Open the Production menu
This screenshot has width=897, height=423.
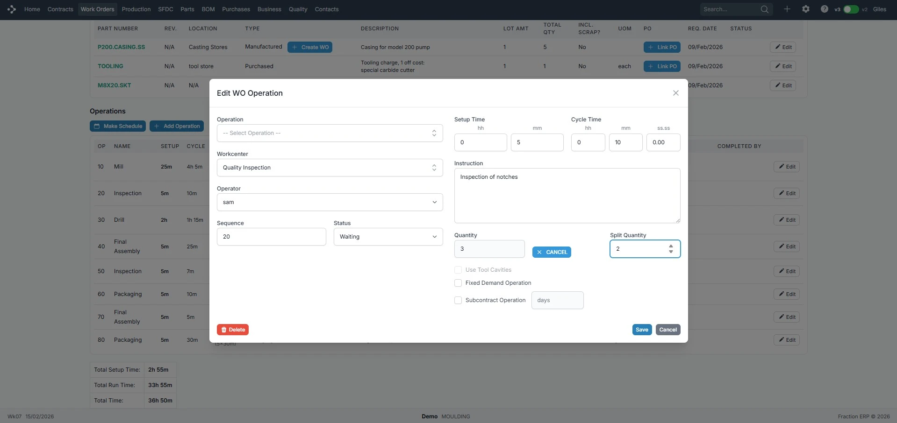(136, 9)
